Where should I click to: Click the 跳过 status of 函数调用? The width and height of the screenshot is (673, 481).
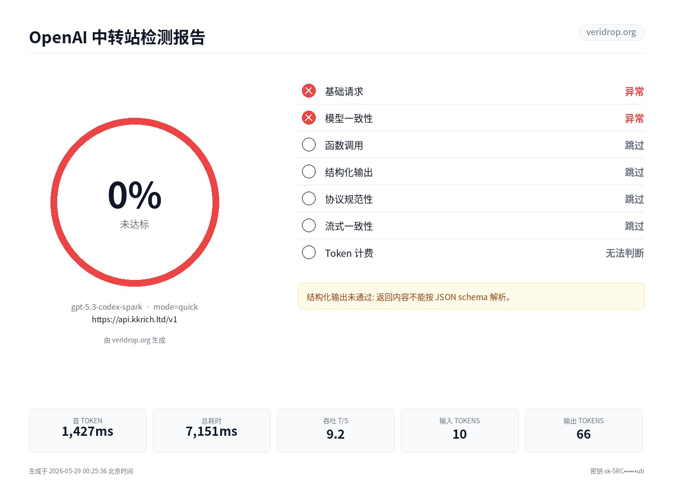pyautogui.click(x=635, y=145)
